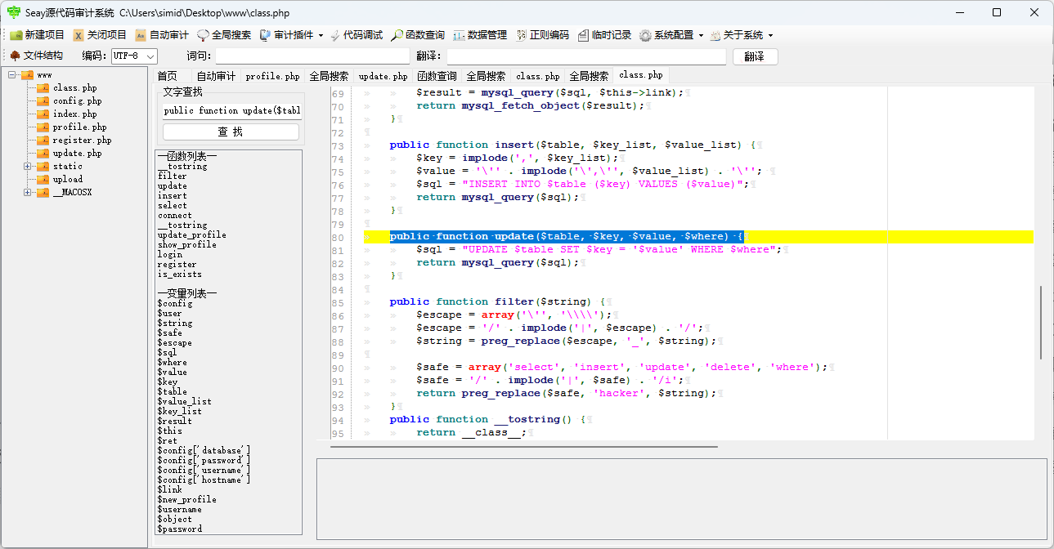Switch to the 首页 home tab
Viewport: 1054px width, 549px height.
[167, 74]
